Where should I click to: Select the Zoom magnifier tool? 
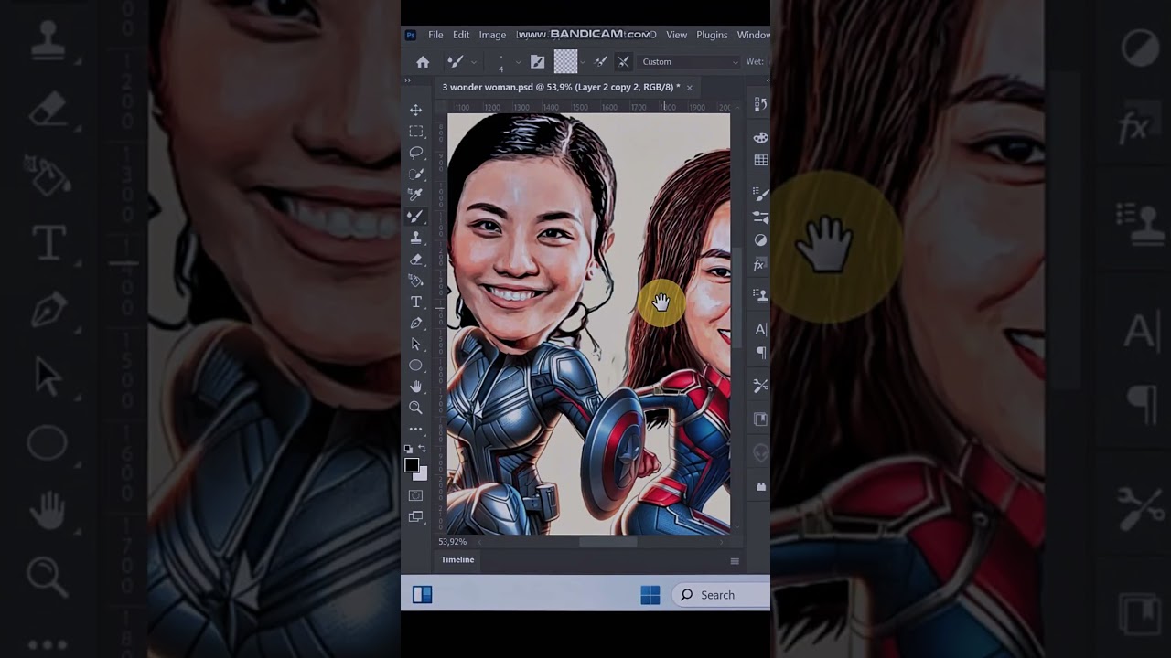[415, 408]
